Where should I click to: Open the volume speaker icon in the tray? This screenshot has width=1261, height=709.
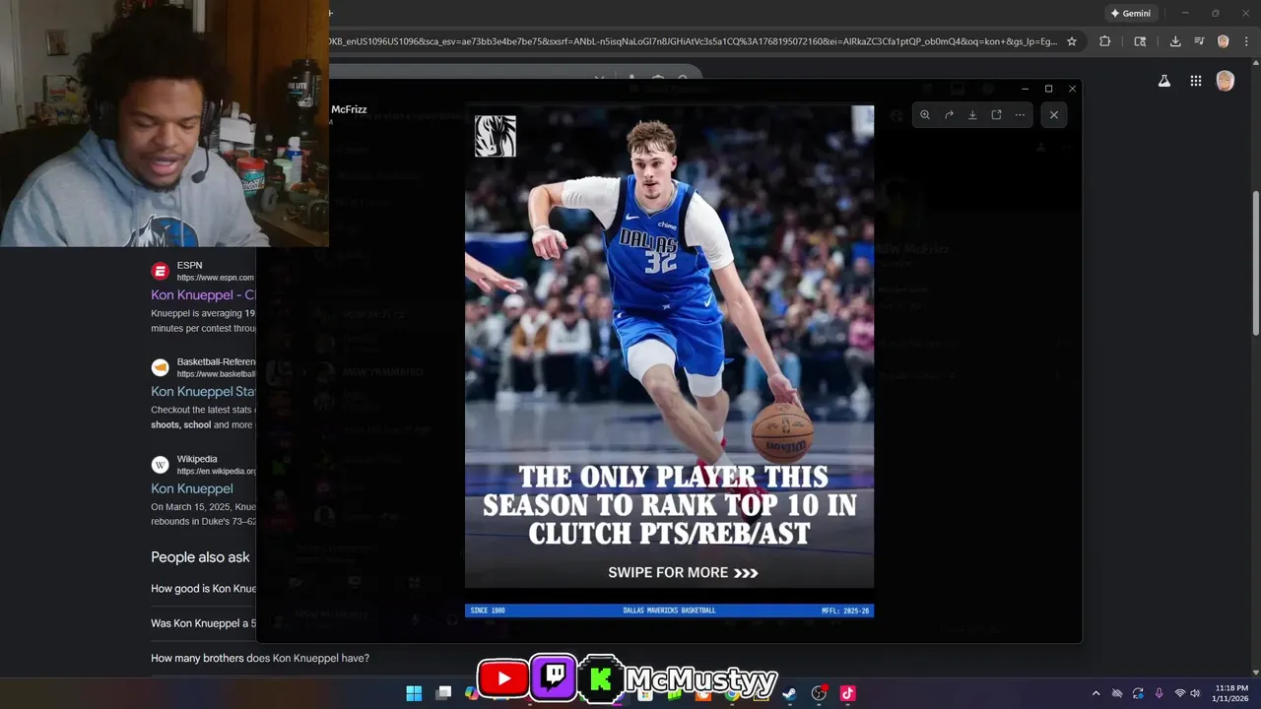coord(1196,693)
